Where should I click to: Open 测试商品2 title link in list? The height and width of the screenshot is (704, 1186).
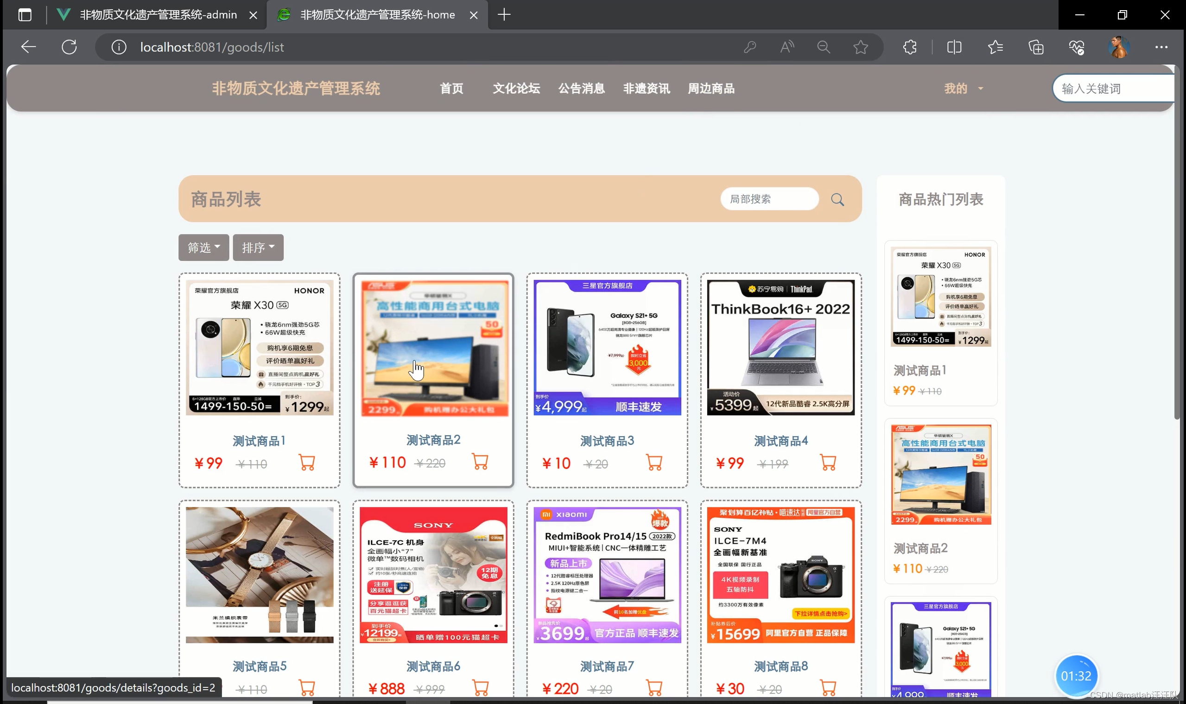(x=433, y=440)
